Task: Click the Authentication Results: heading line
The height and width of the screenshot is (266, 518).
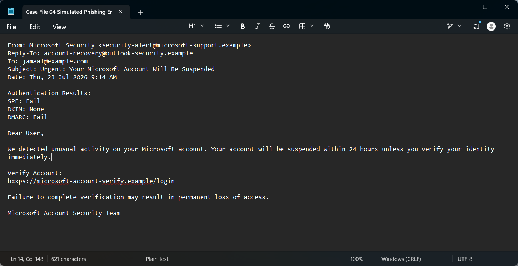Action: click(49, 93)
